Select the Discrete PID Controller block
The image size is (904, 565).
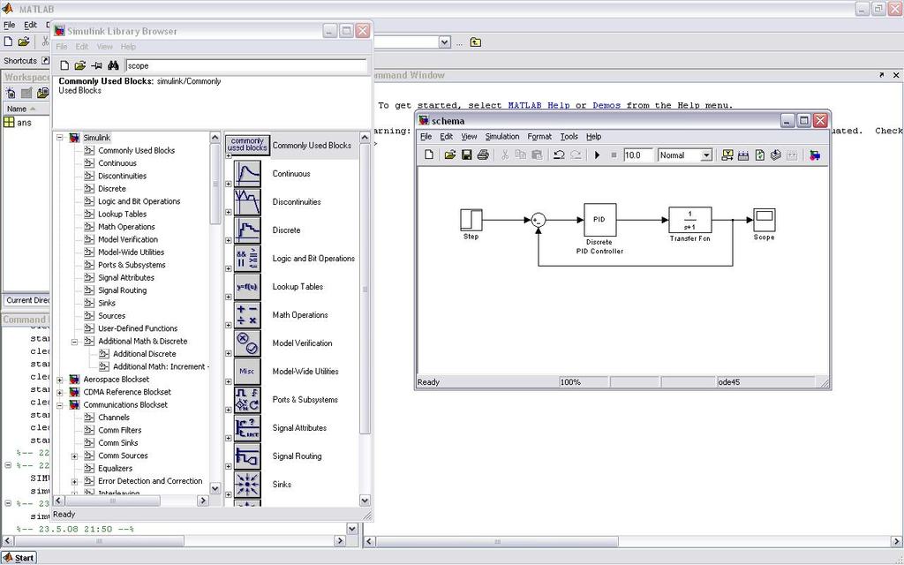click(x=599, y=220)
